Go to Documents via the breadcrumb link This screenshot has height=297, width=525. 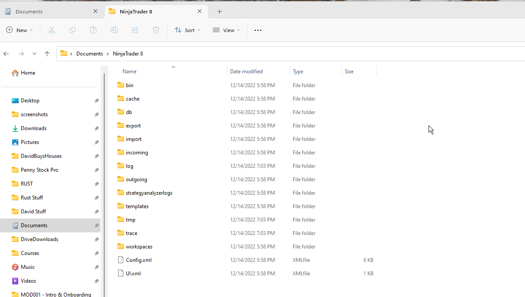pos(89,53)
